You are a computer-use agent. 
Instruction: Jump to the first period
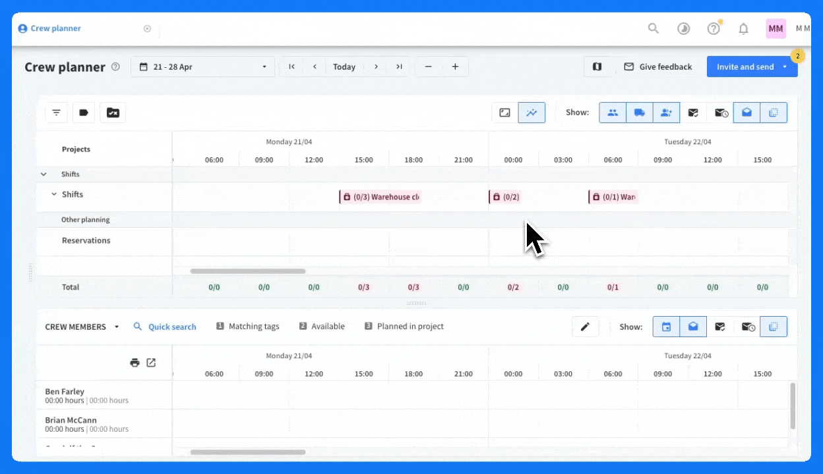coord(291,66)
